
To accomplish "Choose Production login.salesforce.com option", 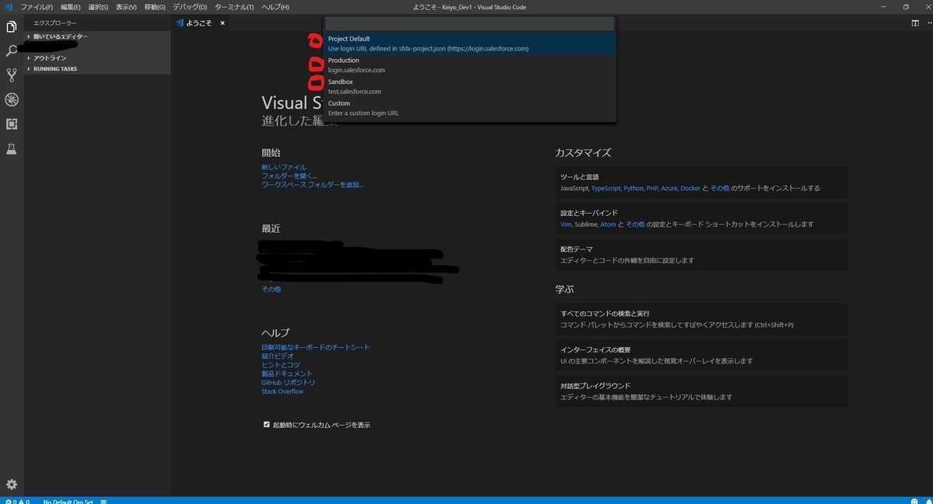I will pos(470,65).
